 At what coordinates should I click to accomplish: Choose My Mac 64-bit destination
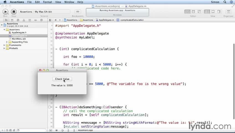click(x=43, y=12)
